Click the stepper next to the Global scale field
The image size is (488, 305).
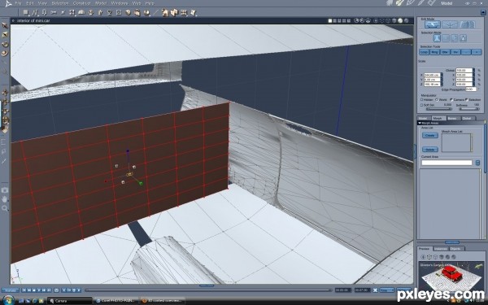[474, 71]
